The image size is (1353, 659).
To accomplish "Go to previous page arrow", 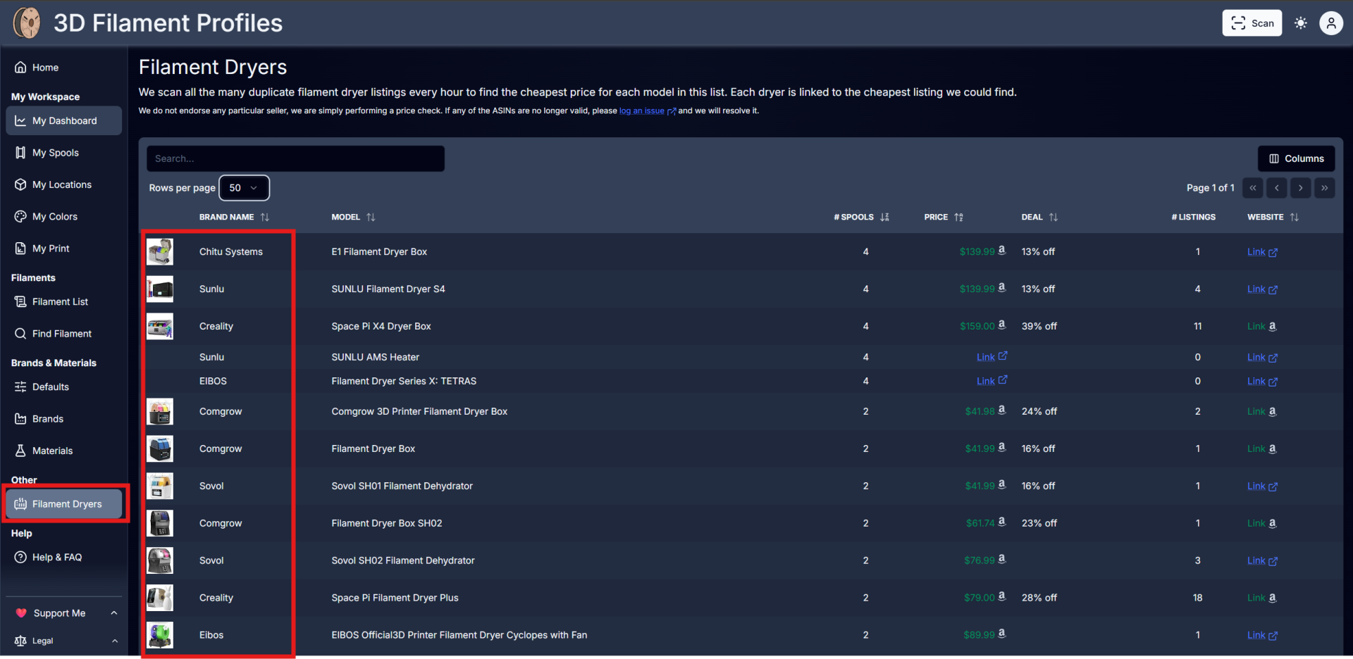I will pos(1276,188).
